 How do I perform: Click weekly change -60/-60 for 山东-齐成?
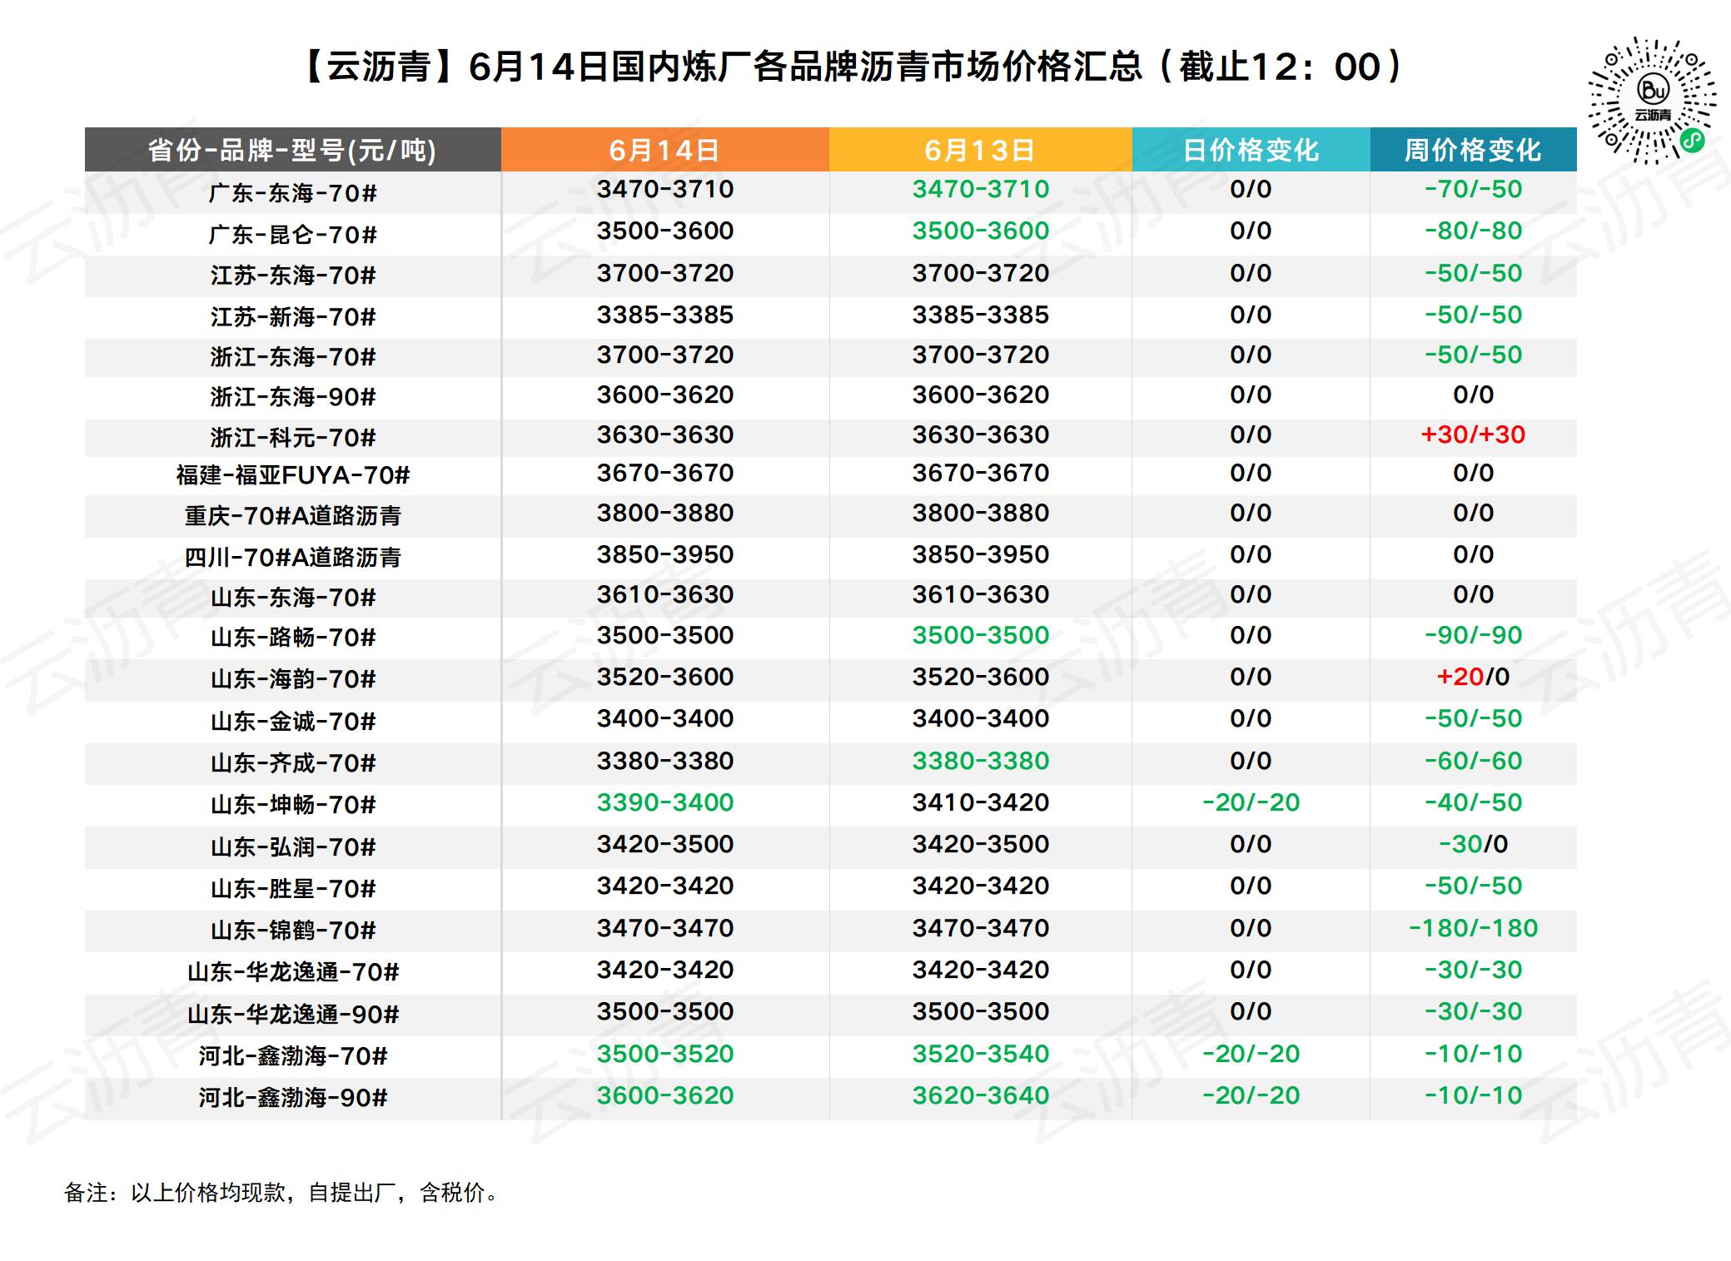coord(1473,761)
